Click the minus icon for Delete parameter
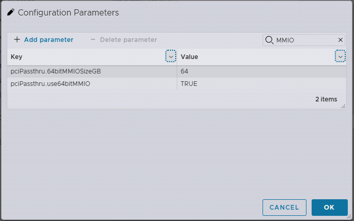Screen dimensions: 354x221 point(93,39)
